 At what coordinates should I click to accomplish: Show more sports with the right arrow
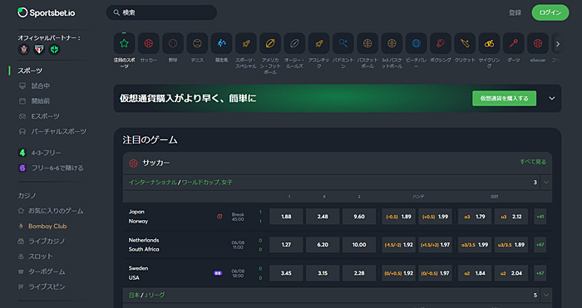point(558,44)
